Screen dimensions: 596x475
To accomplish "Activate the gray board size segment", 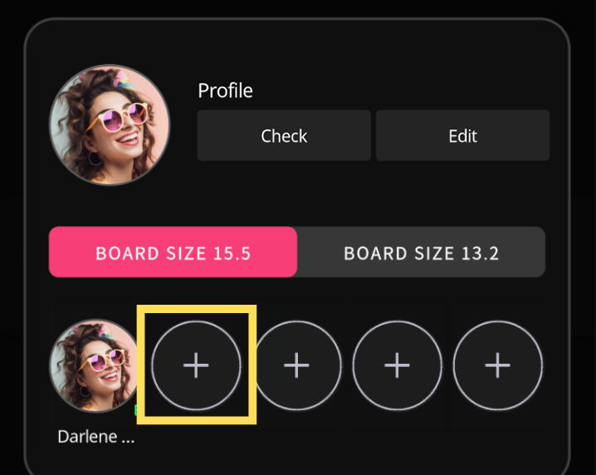I will coord(421,252).
